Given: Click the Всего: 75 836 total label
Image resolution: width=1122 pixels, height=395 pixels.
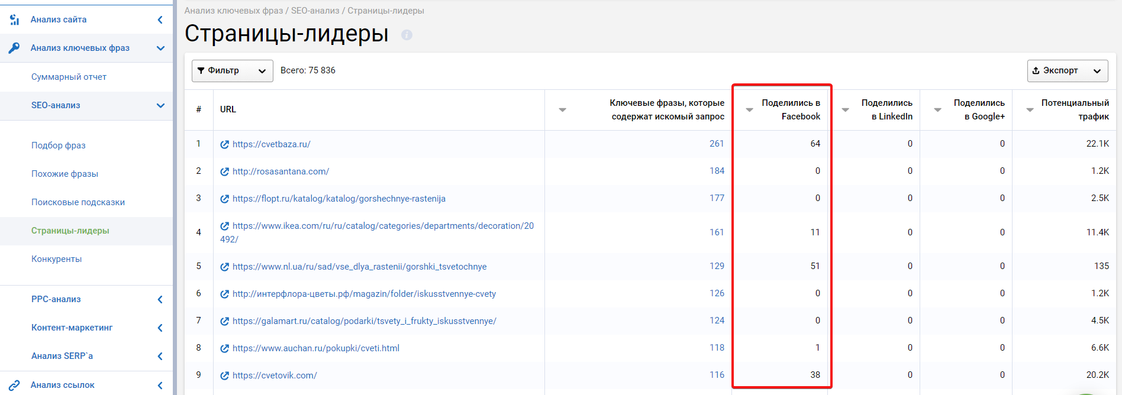Looking at the screenshot, I should (308, 70).
